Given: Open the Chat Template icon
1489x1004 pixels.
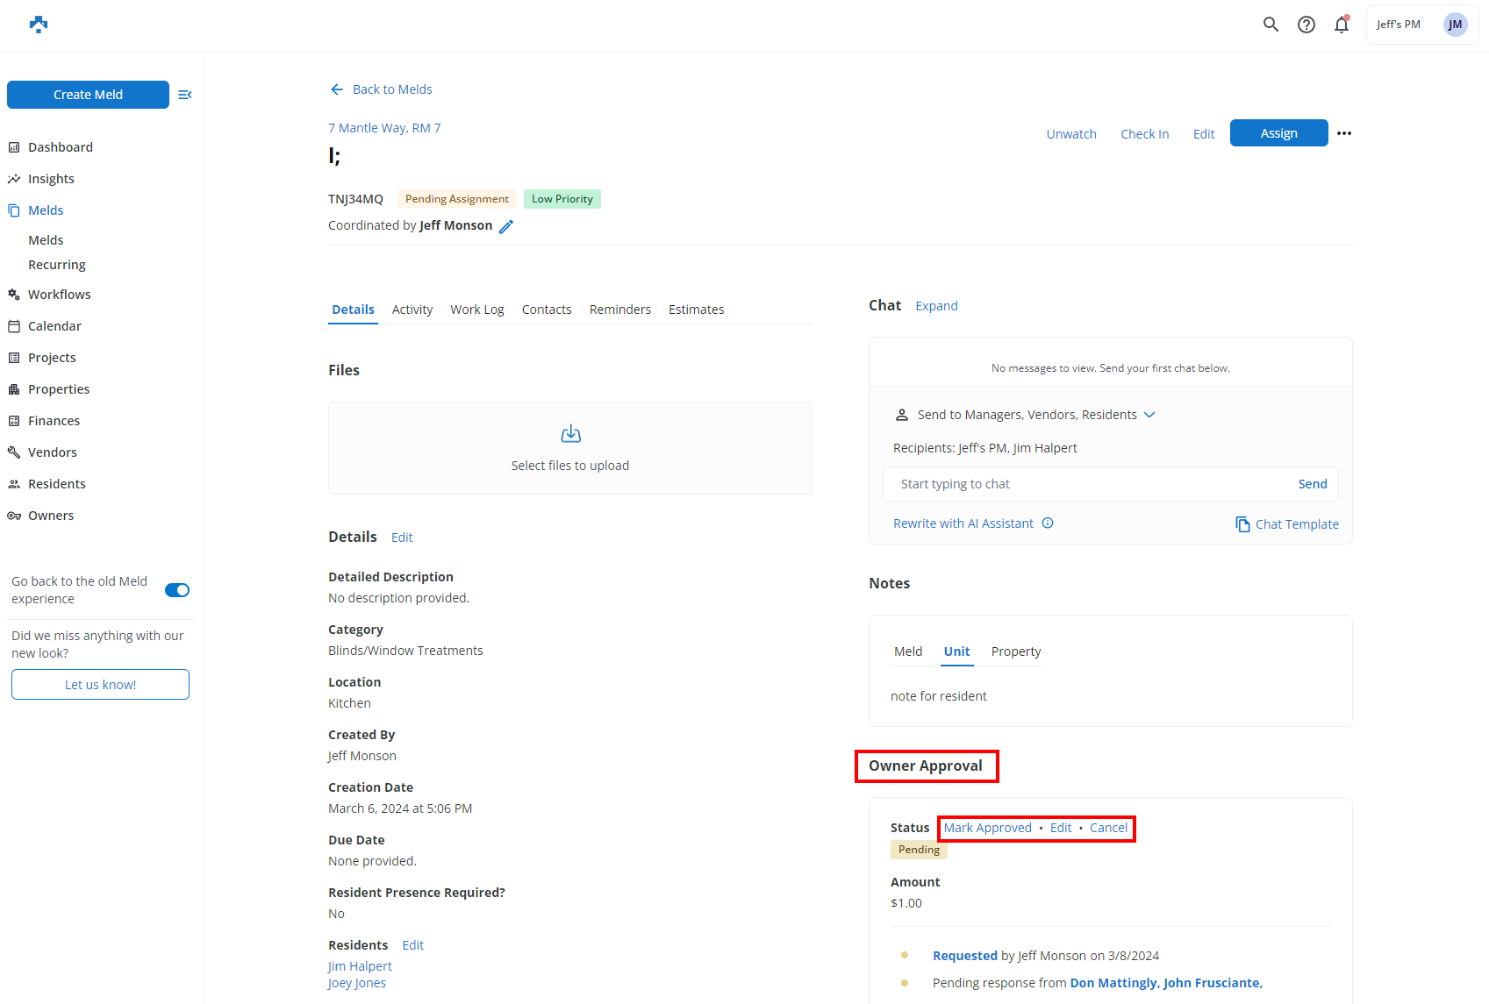Looking at the screenshot, I should pos(1242,524).
